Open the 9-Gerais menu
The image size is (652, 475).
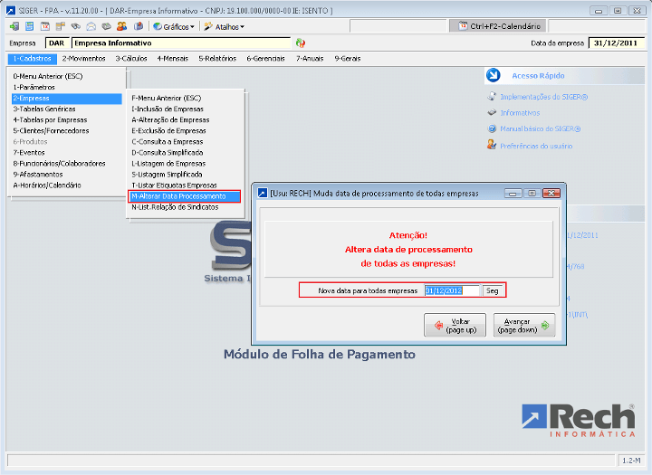coord(348,59)
